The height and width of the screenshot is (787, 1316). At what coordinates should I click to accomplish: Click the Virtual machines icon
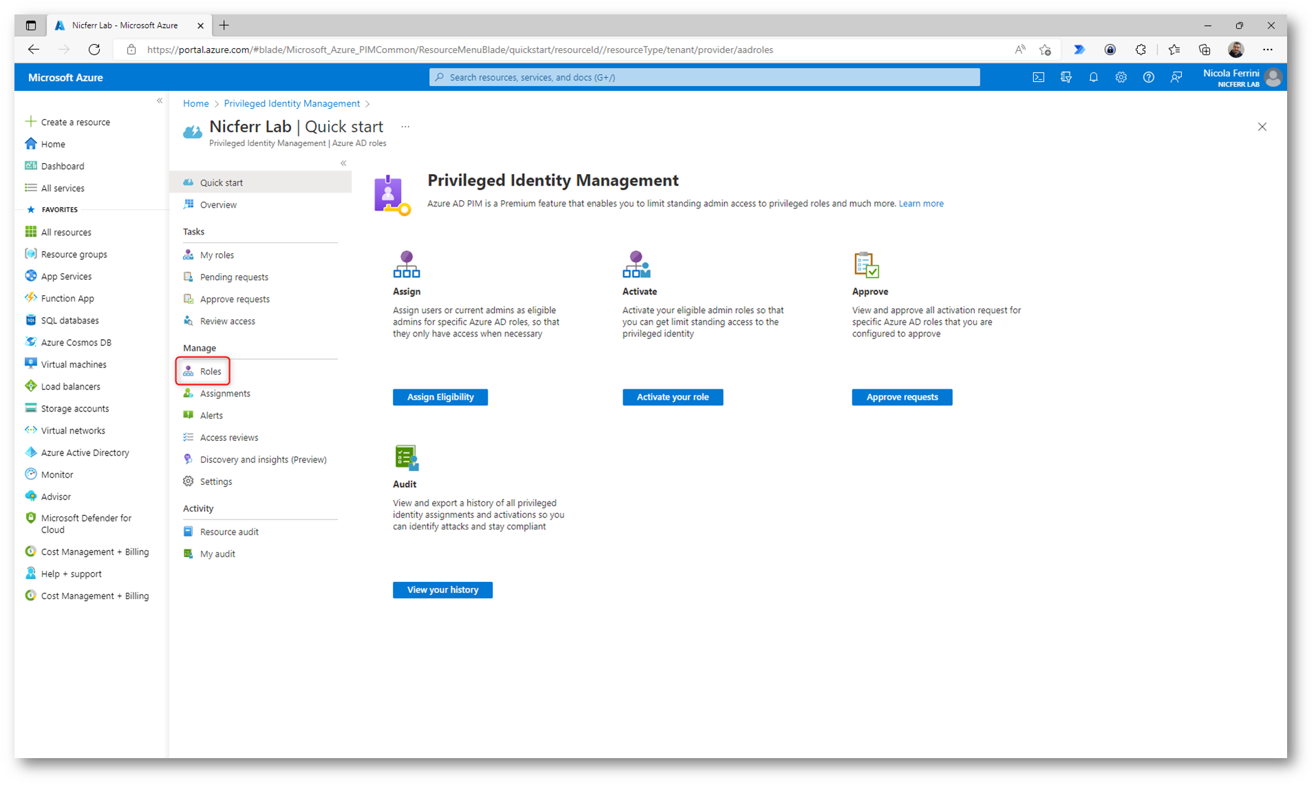click(x=30, y=364)
